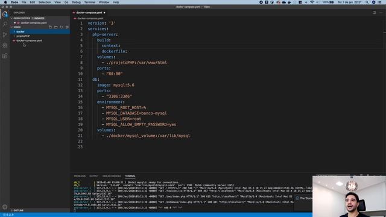Click the '1 UNSAVED' badge
Viewport: 386px width, 217px height.
[x=38, y=18]
